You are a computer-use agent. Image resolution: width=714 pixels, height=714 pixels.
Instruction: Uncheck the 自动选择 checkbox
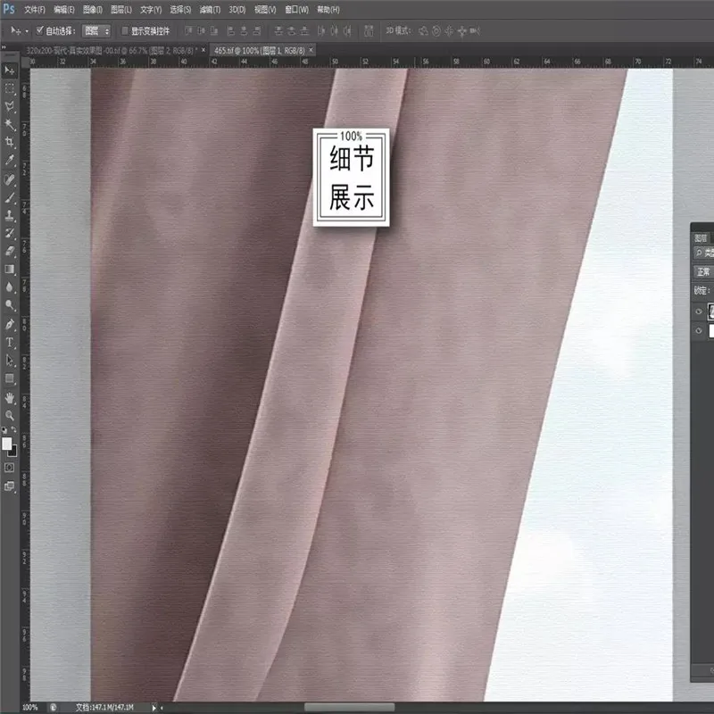[x=40, y=30]
